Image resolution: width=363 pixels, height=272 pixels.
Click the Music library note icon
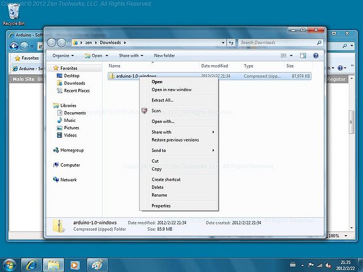coord(59,120)
